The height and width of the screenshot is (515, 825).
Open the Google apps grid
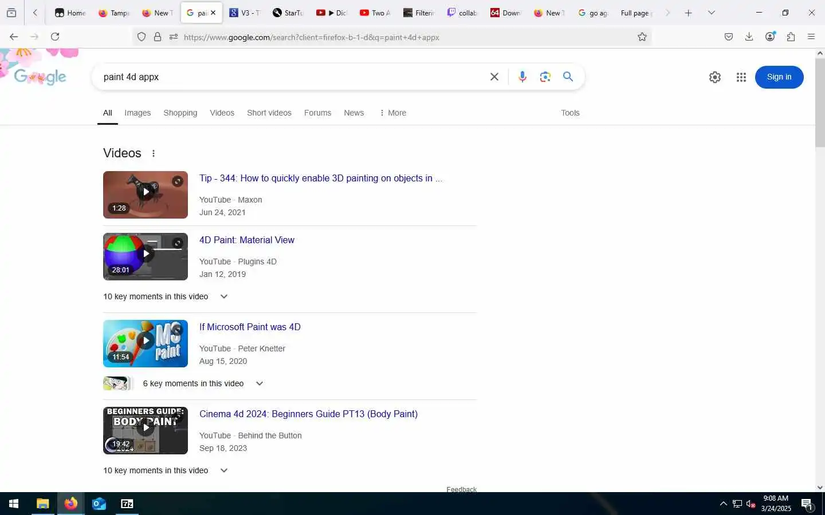[741, 77]
